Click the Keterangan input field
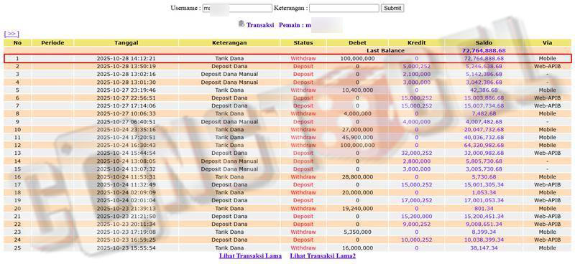The width and height of the screenshot is (575, 274). [x=344, y=8]
